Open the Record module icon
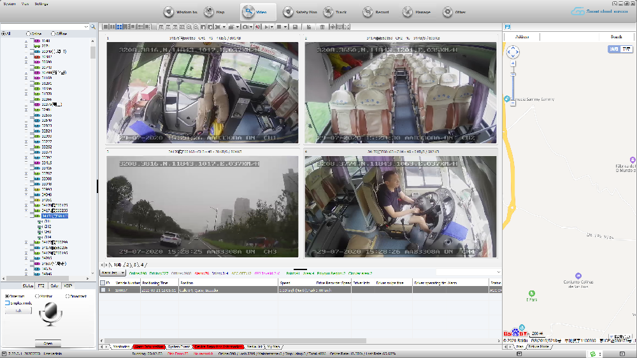637x358 pixels. click(x=368, y=11)
